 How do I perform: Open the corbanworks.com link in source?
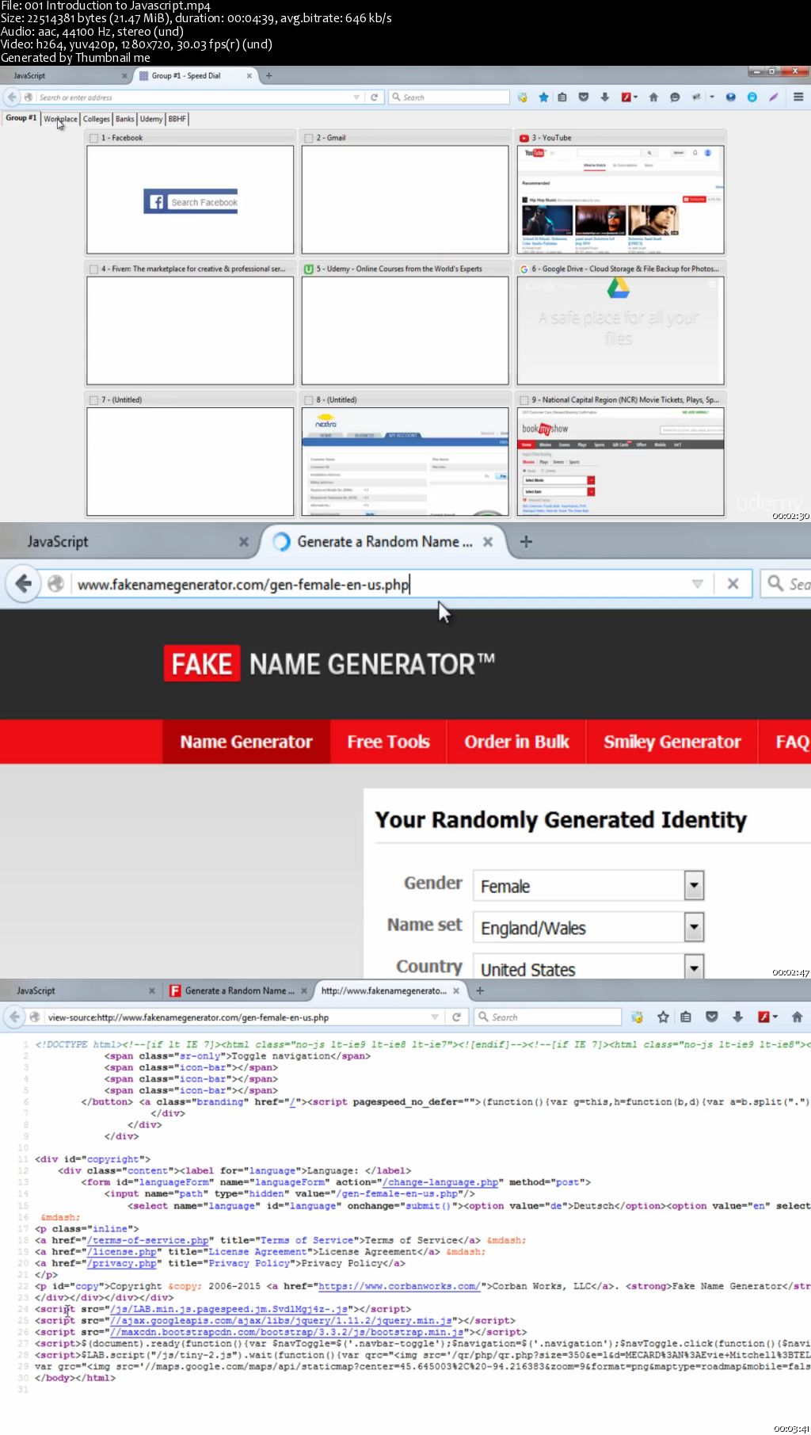point(398,1286)
